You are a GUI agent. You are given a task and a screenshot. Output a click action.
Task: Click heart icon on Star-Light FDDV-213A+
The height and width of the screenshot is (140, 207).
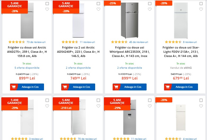tap(201, 9)
